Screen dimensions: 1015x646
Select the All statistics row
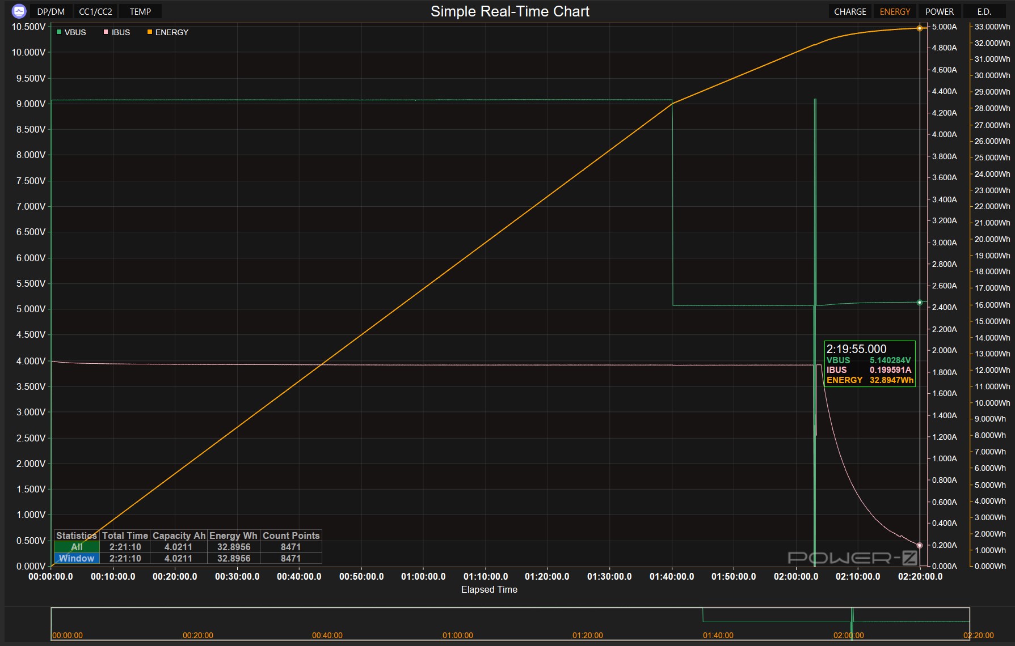tap(77, 547)
